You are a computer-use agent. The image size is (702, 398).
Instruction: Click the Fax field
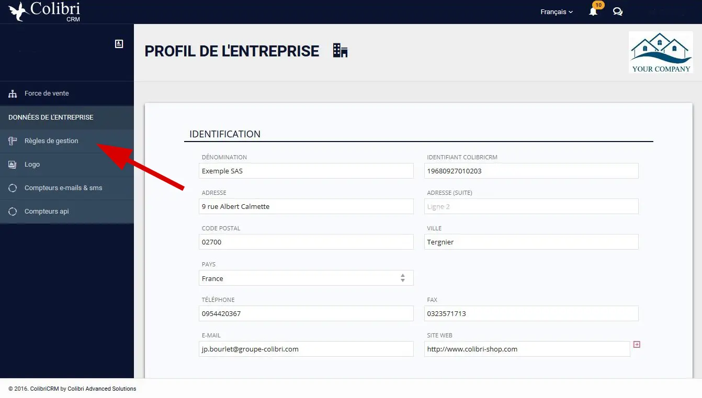click(531, 313)
